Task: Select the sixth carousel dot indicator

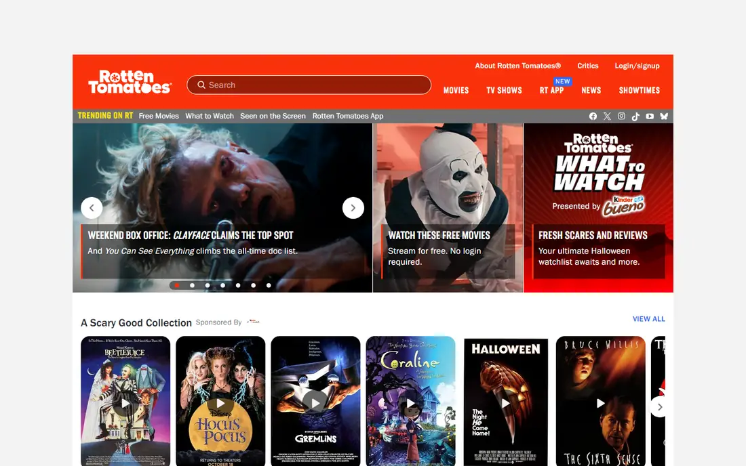Action: coord(253,285)
